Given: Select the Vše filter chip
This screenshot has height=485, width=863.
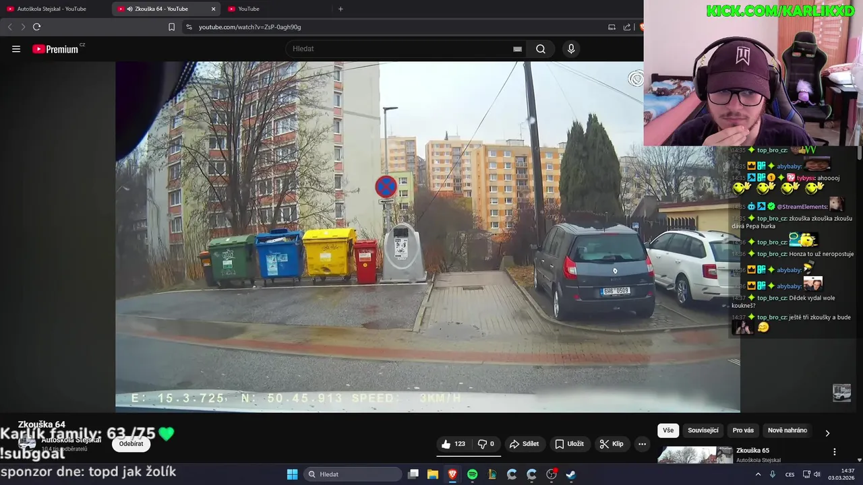Looking at the screenshot, I should coord(667,430).
